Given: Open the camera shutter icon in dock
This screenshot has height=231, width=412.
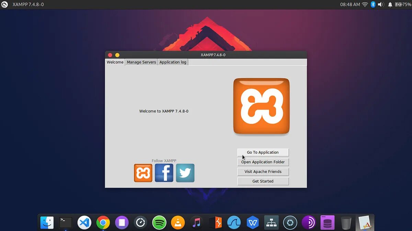Looking at the screenshot, I should click(290, 223).
